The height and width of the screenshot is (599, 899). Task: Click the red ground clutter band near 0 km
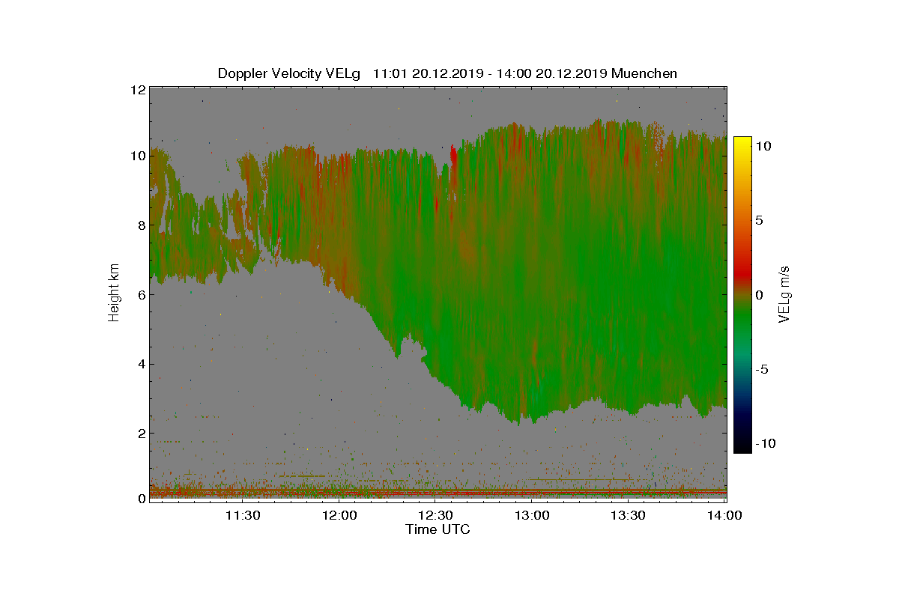pos(438,493)
